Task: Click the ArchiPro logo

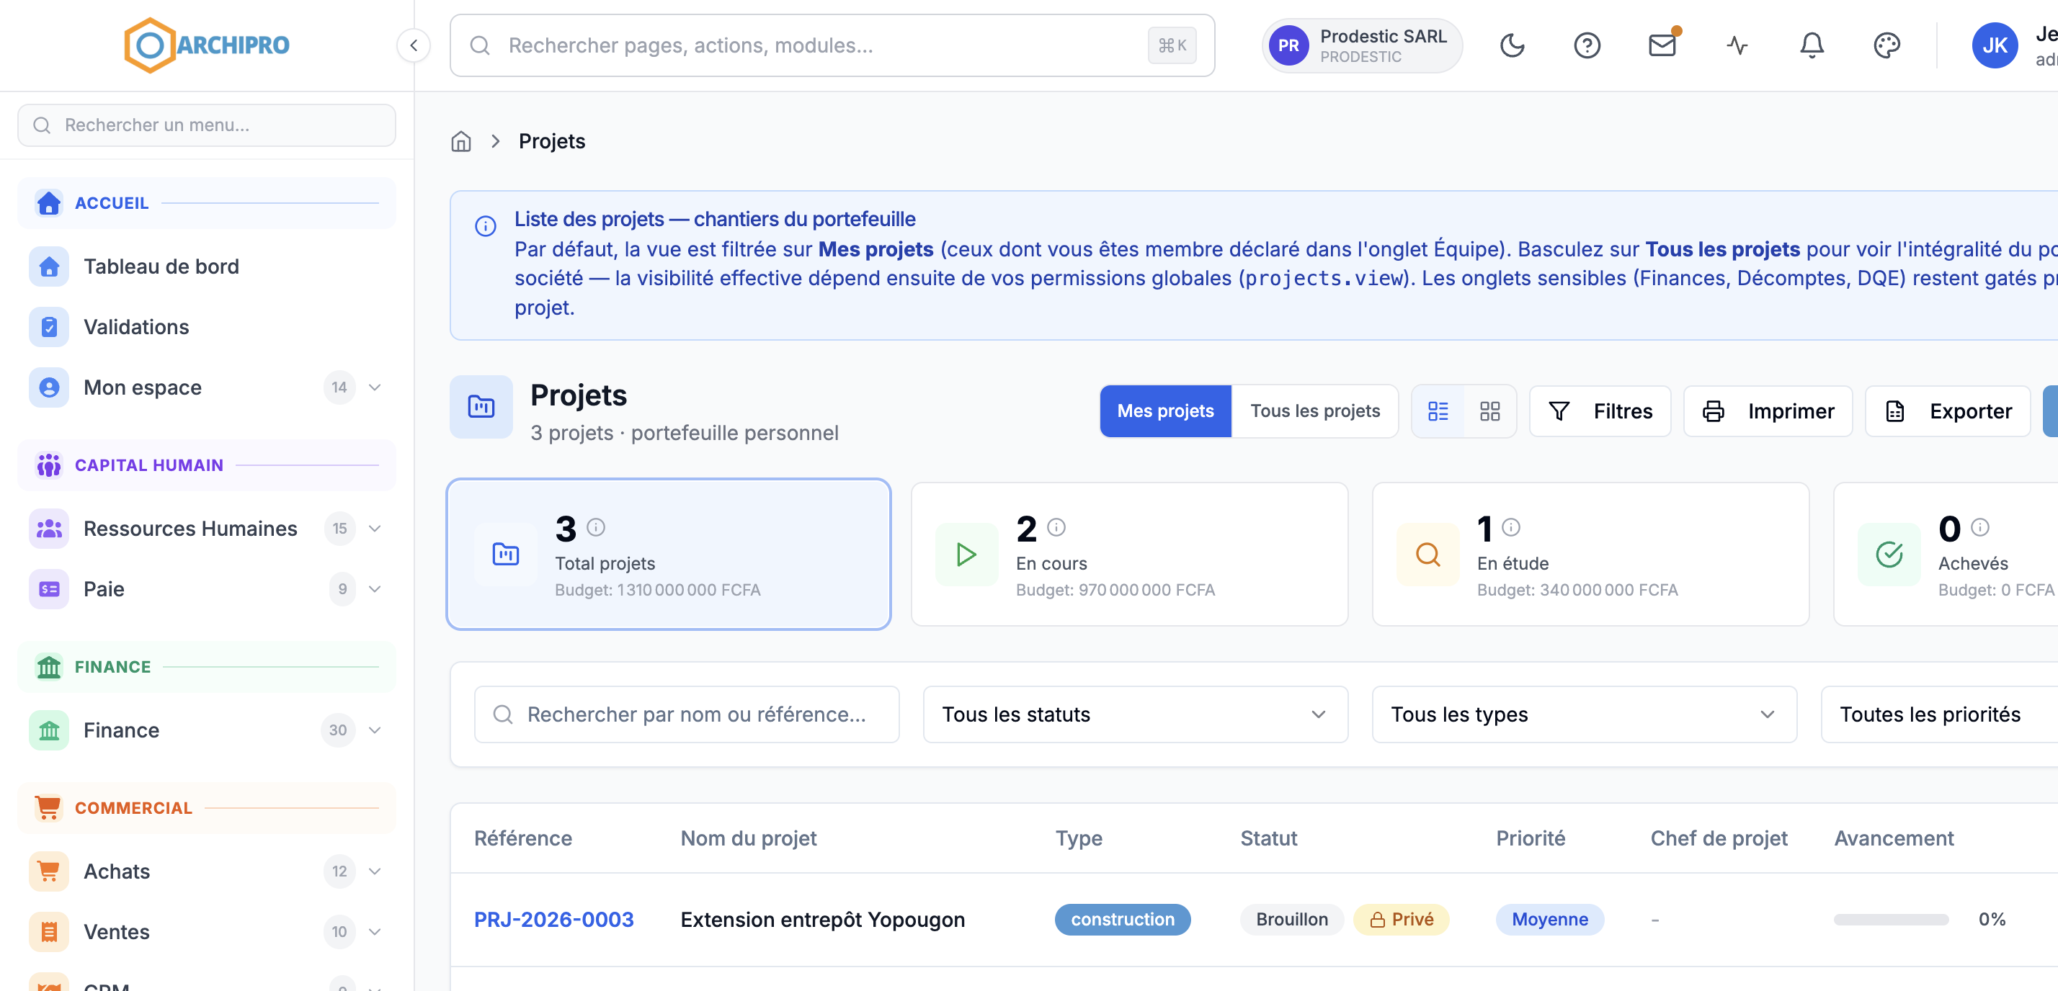Action: click(207, 45)
